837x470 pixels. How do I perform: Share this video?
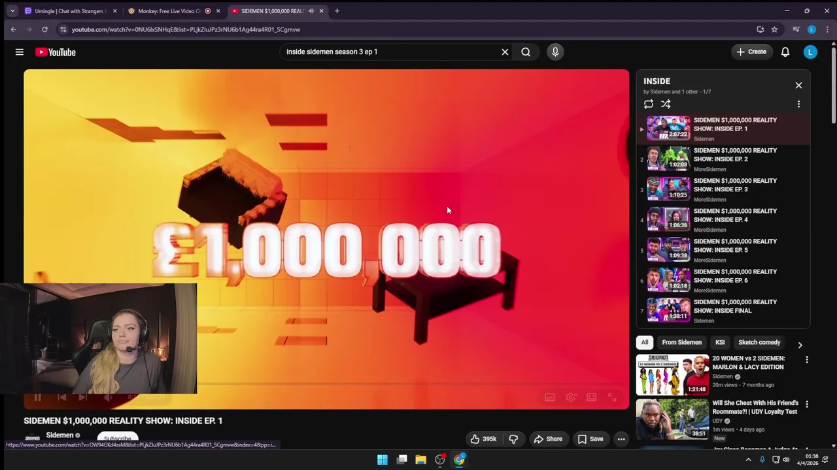[x=548, y=439]
